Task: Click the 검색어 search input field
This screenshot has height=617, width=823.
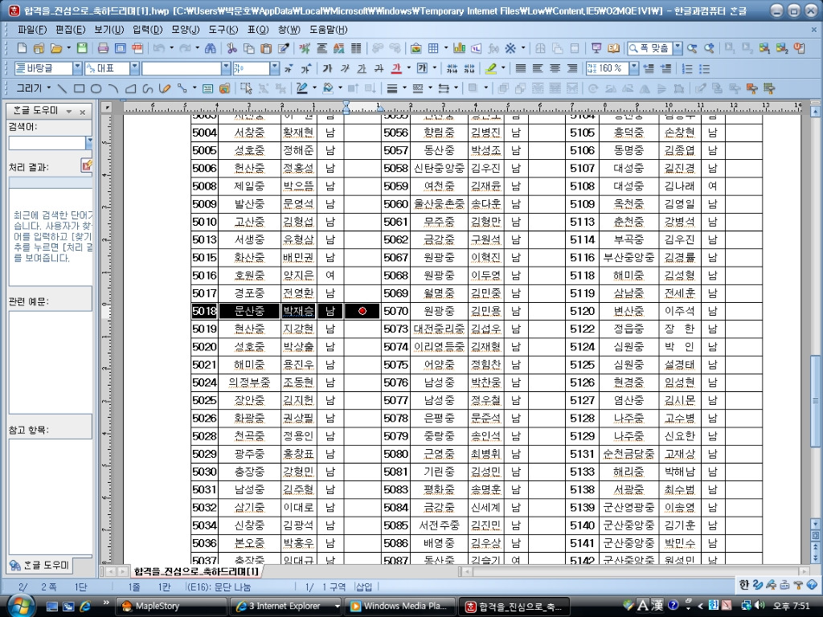Action: coord(47,143)
